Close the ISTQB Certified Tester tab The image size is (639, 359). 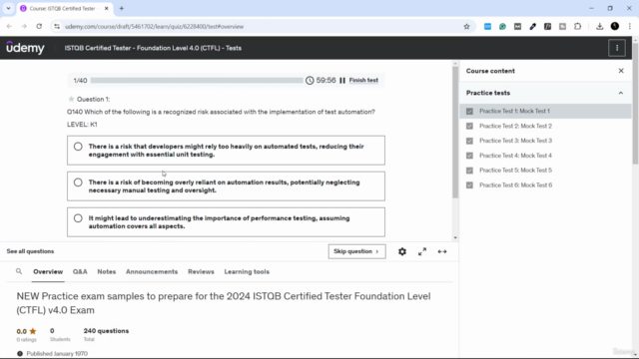click(107, 8)
